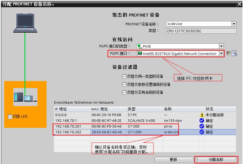
Task: Close the 分配 PROFINET 设备名称 dialog
Action: click(239, 4)
